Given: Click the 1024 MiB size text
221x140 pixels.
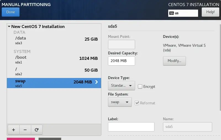Looking at the screenshot, I should [88, 58].
